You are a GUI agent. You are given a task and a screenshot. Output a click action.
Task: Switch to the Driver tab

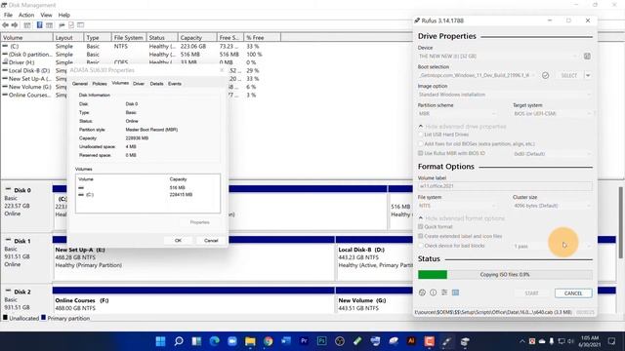click(139, 84)
